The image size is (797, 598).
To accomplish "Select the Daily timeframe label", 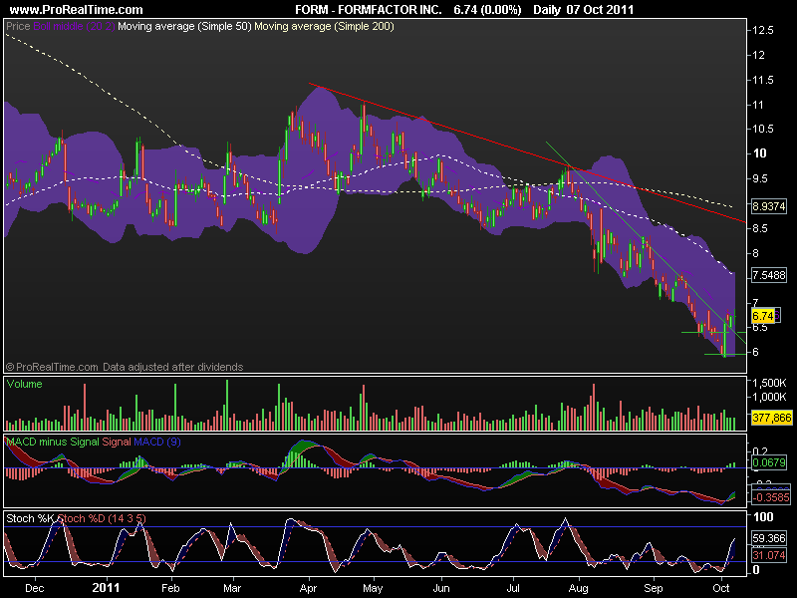I will point(546,10).
